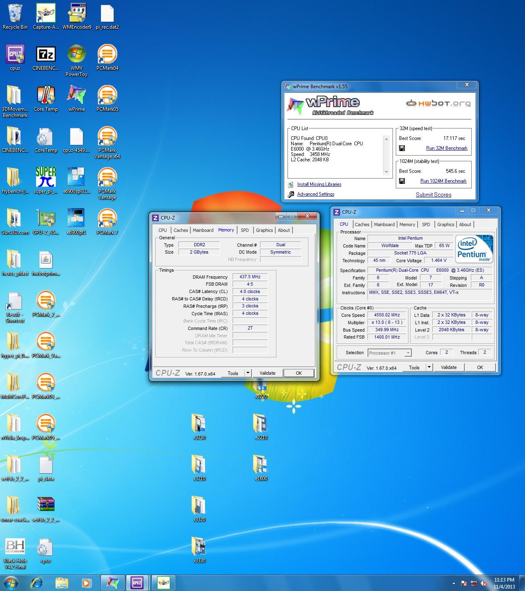
Task: Open Windows Media Player taskbar icon
Action: [x=86, y=583]
